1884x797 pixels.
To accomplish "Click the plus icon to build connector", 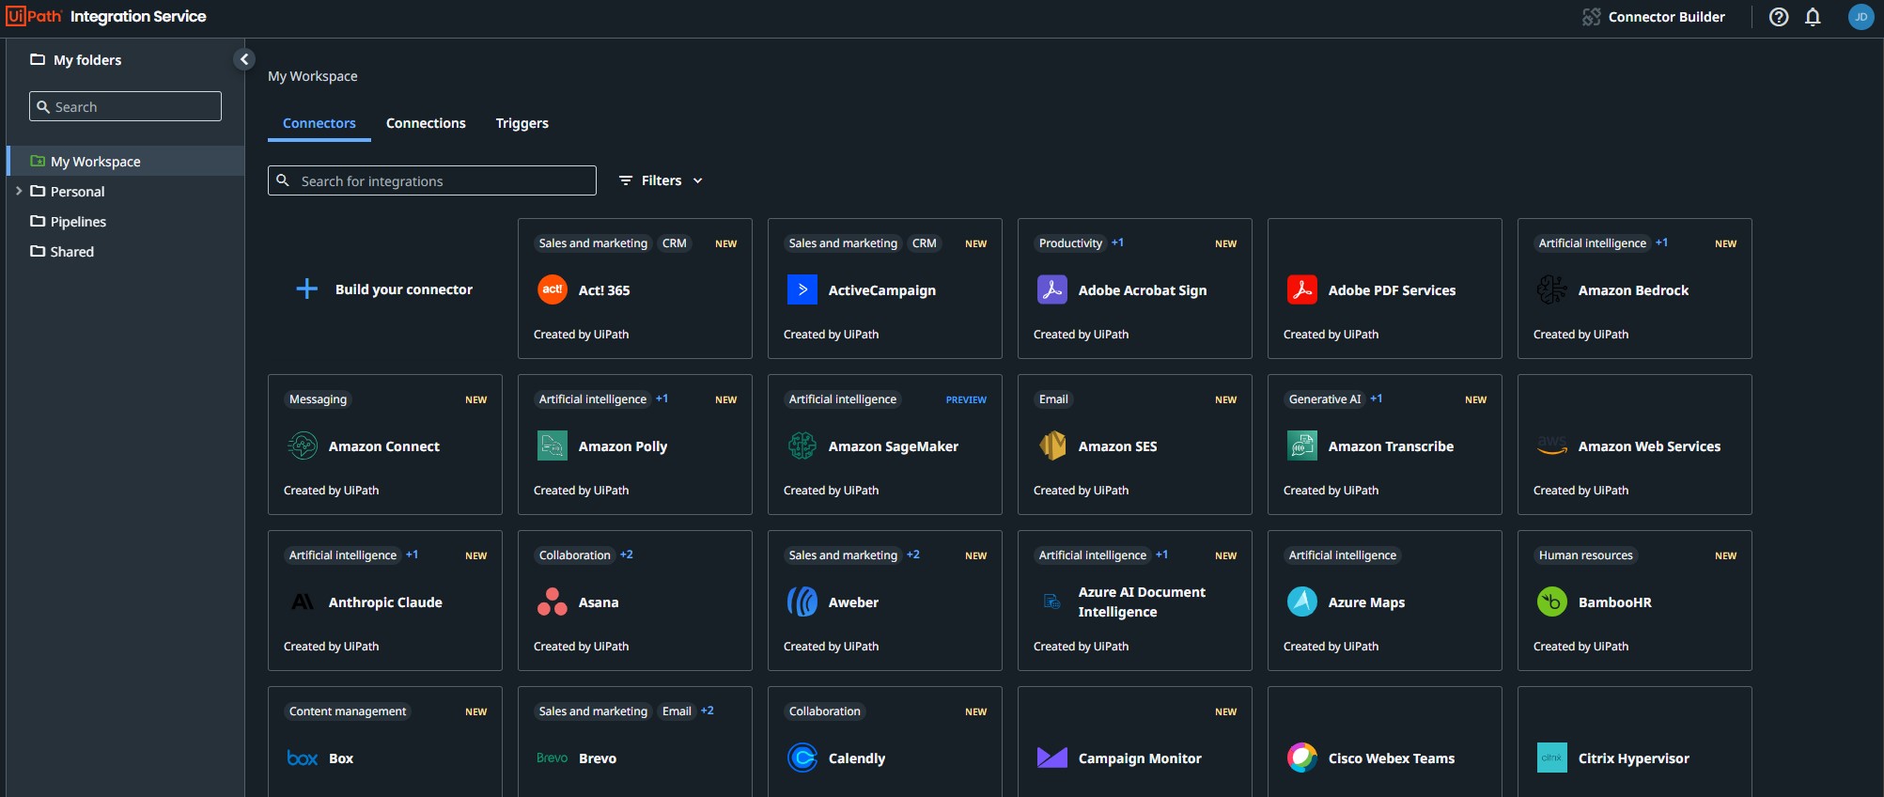I will pos(307,289).
